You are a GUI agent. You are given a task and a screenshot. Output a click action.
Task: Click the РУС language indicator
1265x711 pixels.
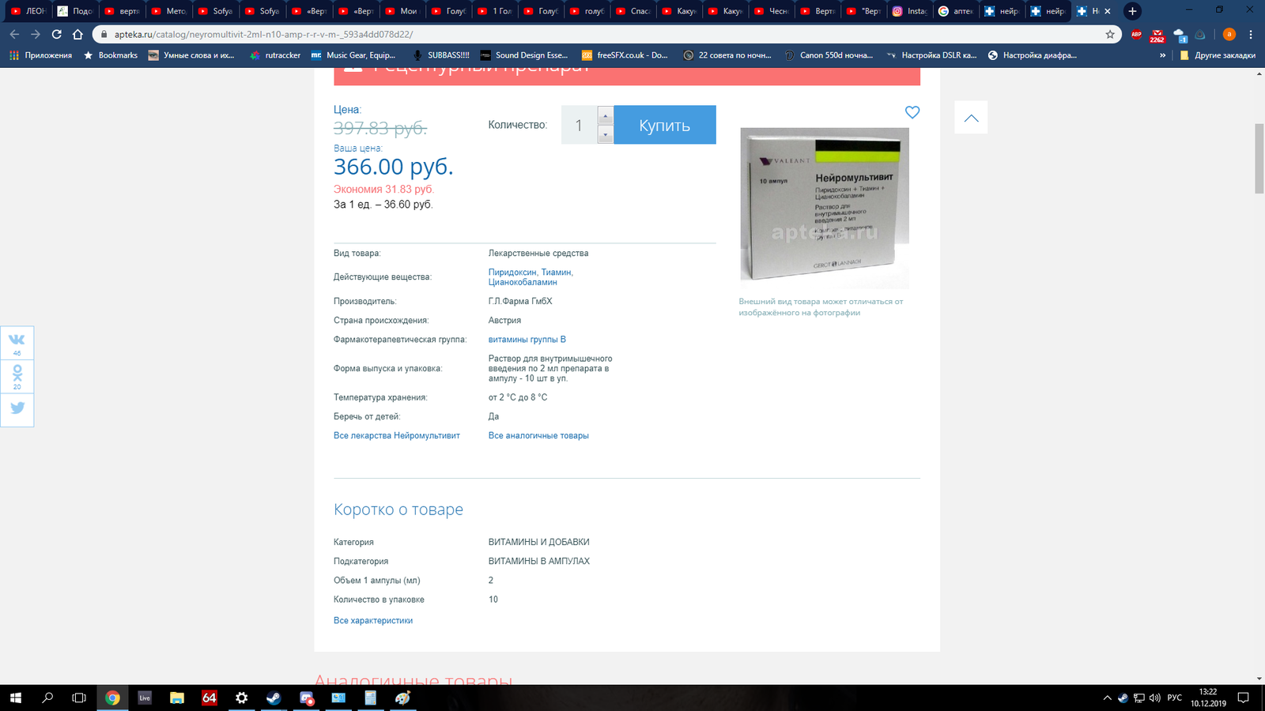point(1175,698)
